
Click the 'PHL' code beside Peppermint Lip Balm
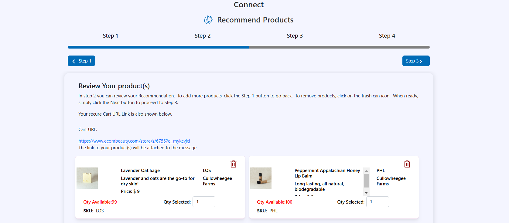point(381,171)
